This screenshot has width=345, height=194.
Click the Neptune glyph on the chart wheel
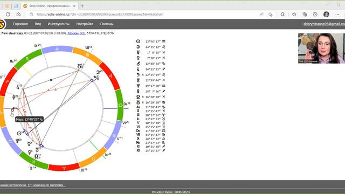17,141
